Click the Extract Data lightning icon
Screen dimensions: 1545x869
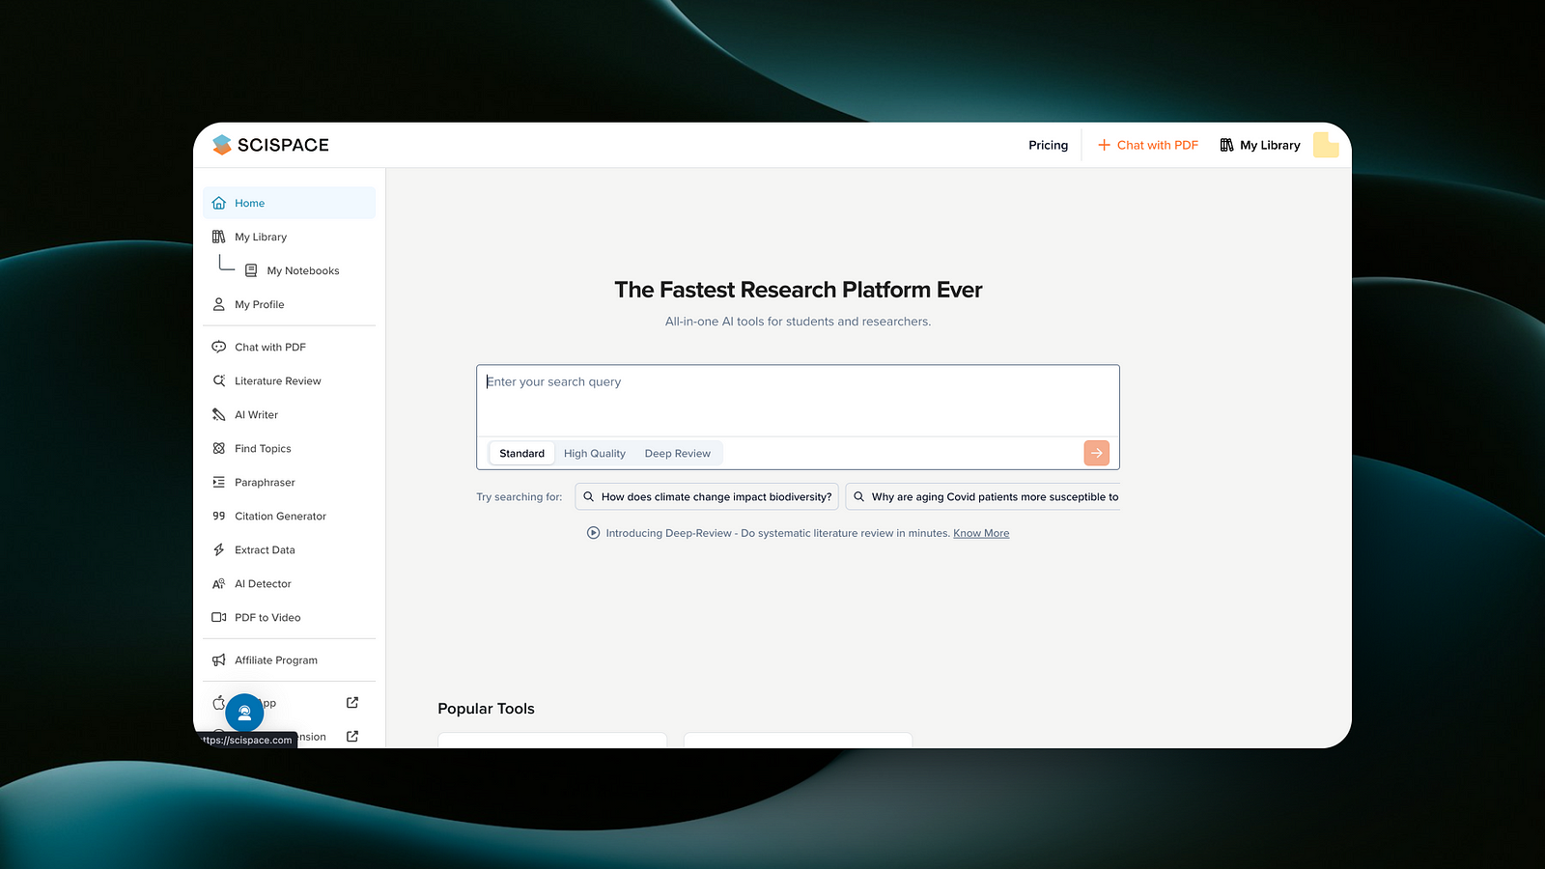point(219,549)
